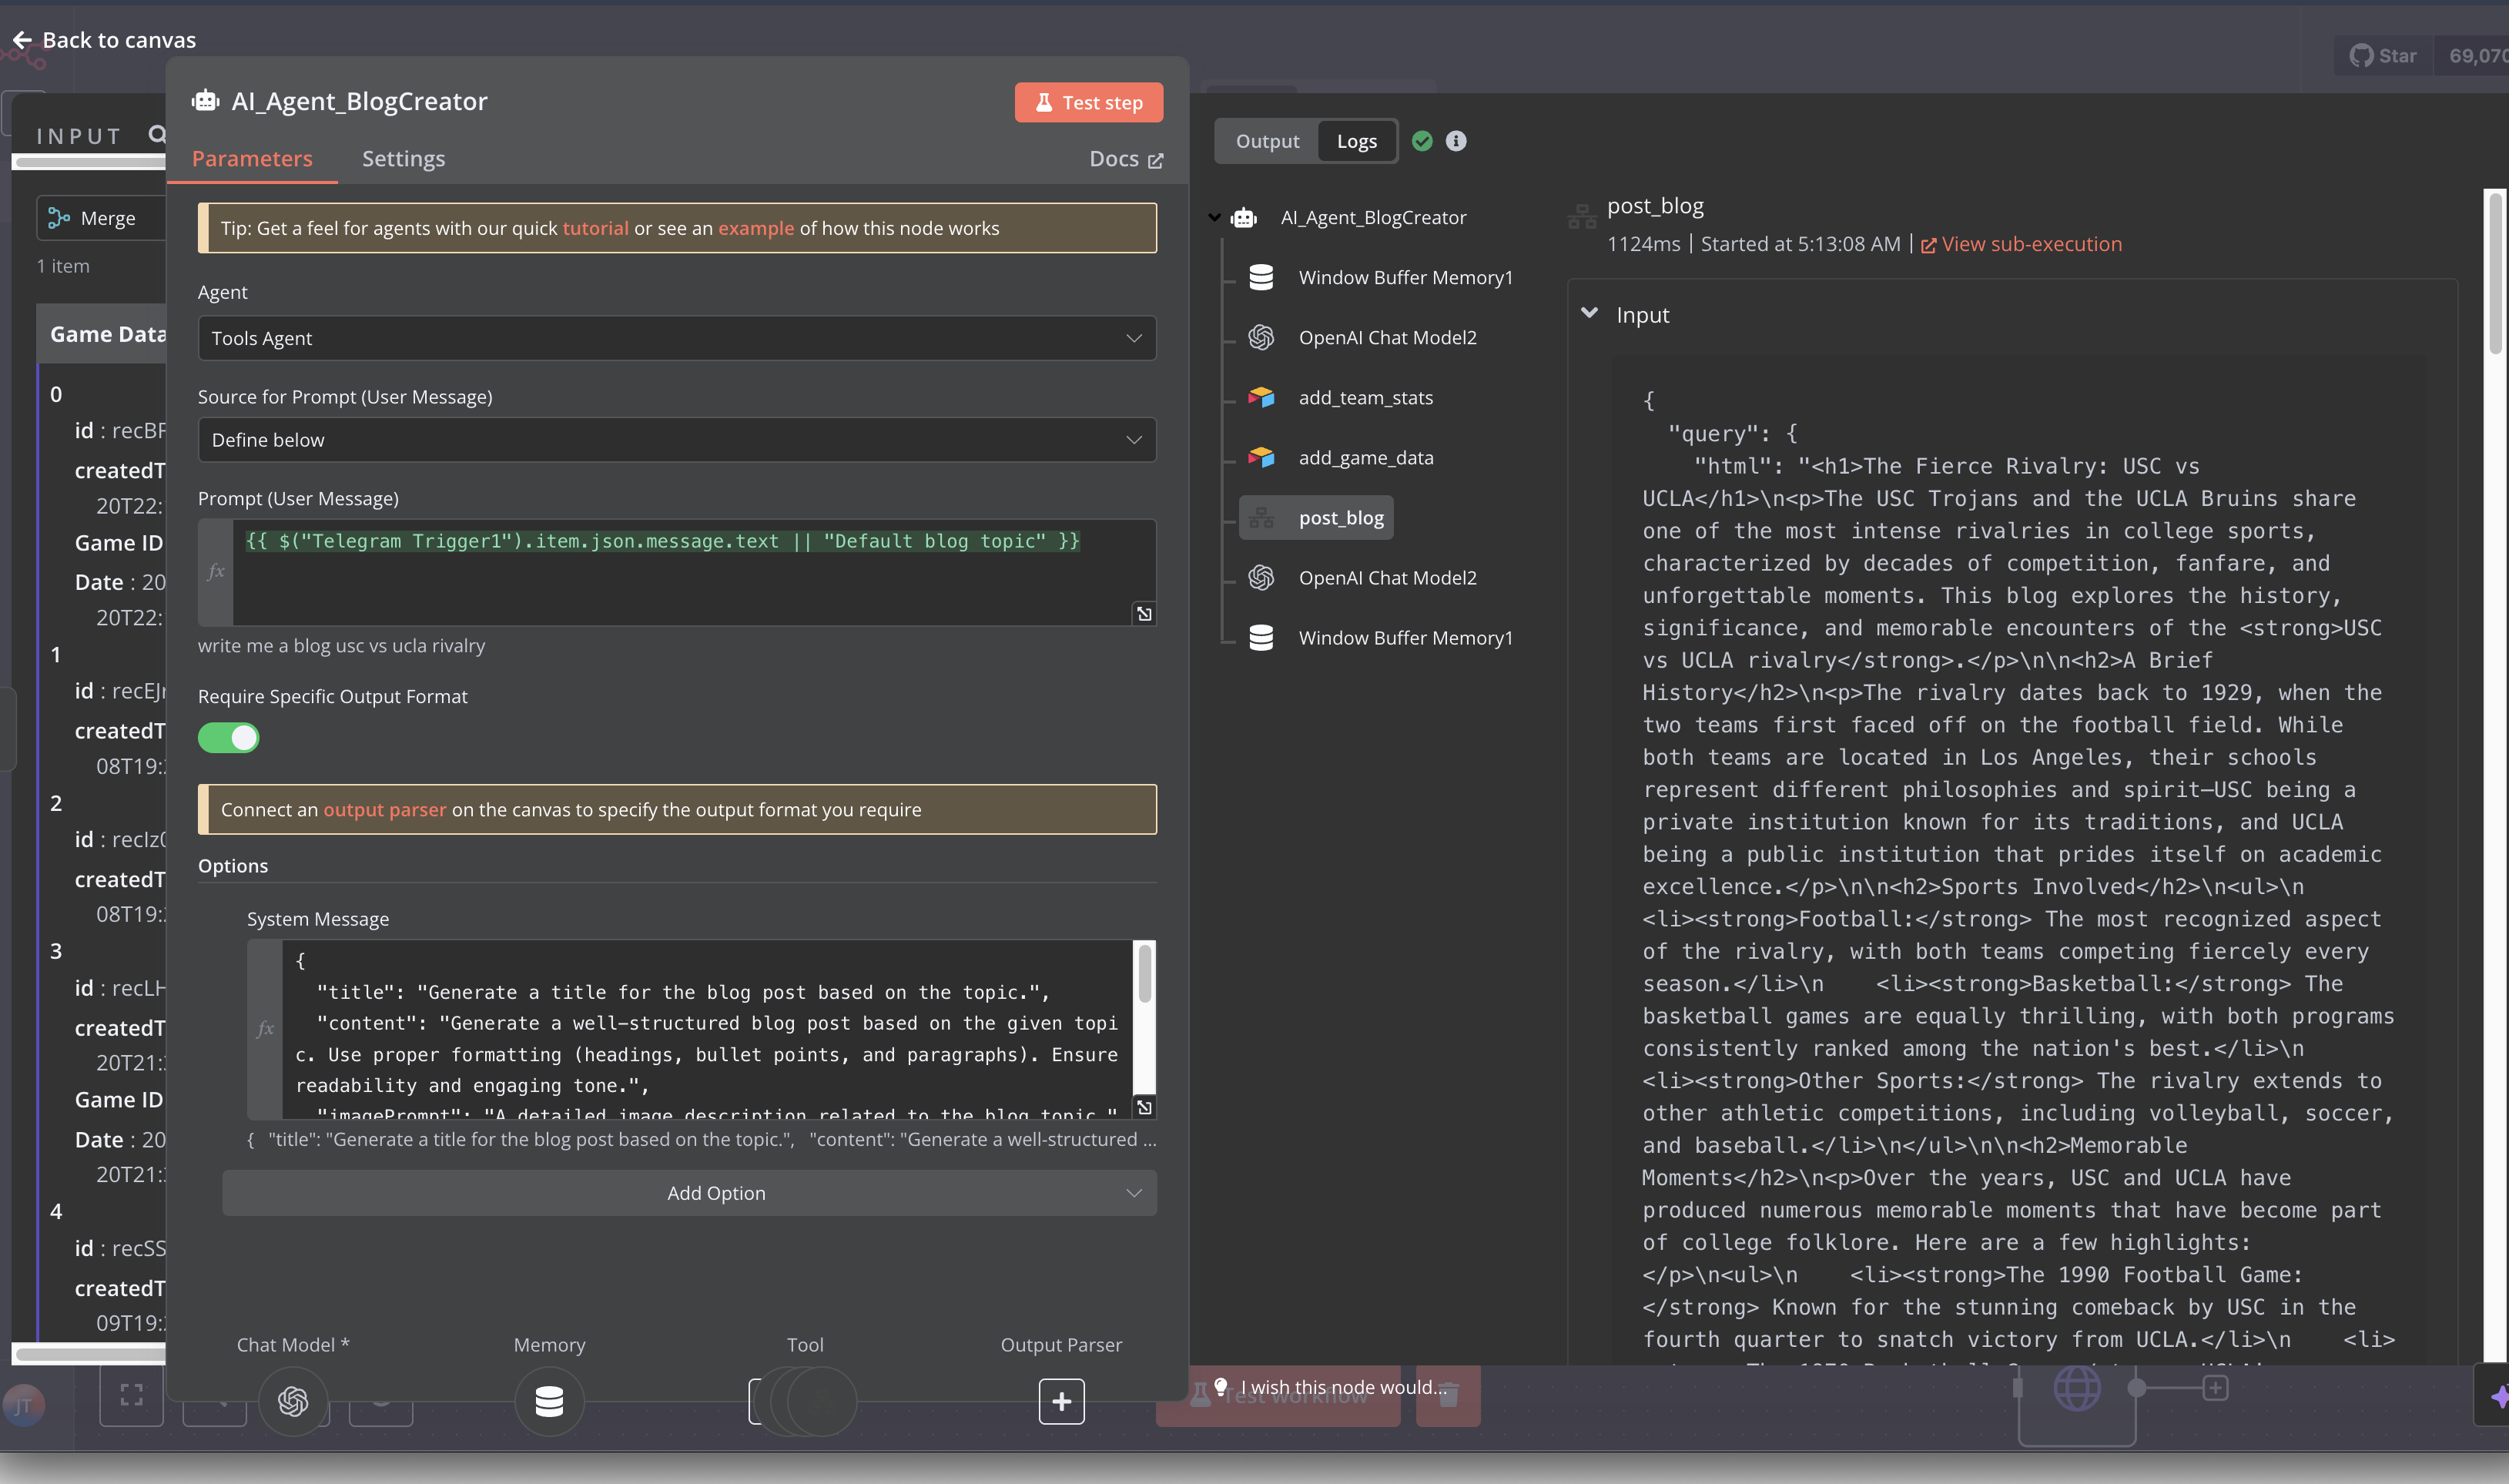Click first Window Buffer Memory database icon
The height and width of the screenshot is (1484, 2509).
click(x=1261, y=277)
